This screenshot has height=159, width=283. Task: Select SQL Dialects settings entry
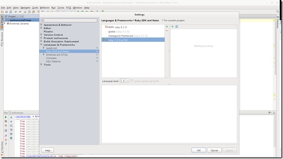53,61
